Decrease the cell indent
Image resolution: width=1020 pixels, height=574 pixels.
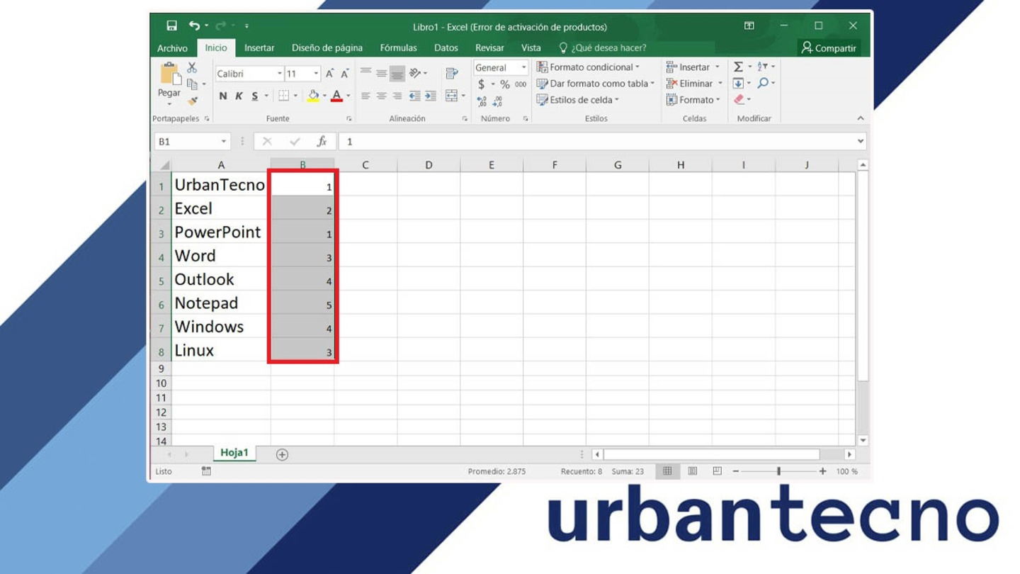click(414, 96)
